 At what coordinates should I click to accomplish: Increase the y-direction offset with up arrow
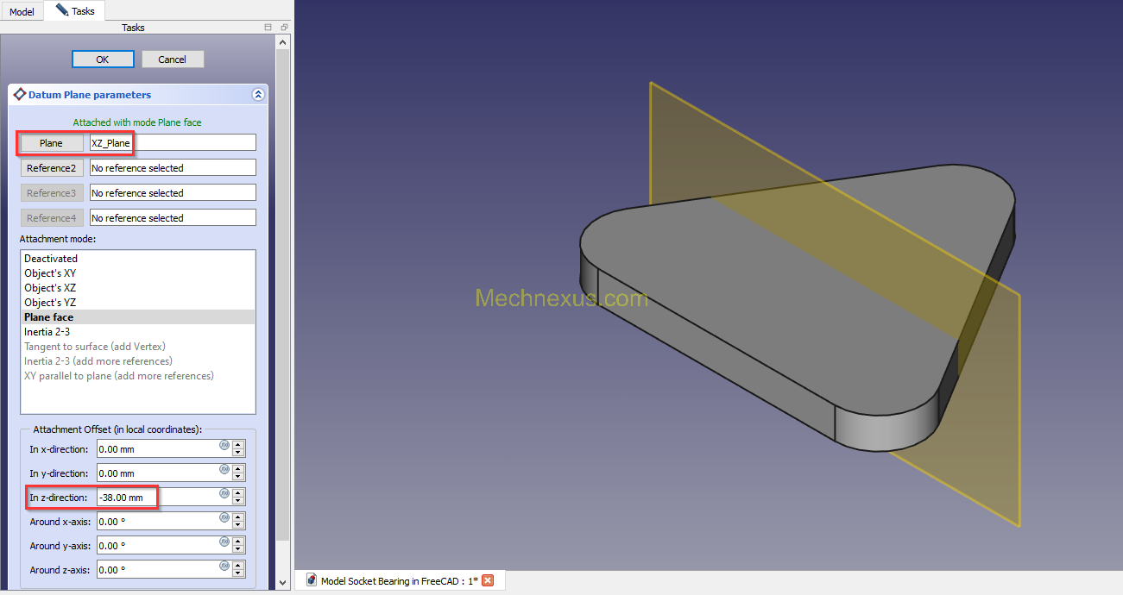[238, 469]
